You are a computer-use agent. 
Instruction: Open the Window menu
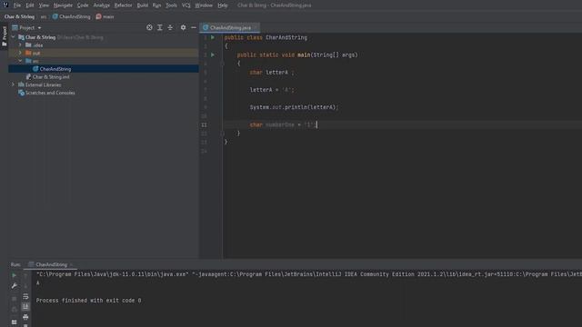pos(204,5)
